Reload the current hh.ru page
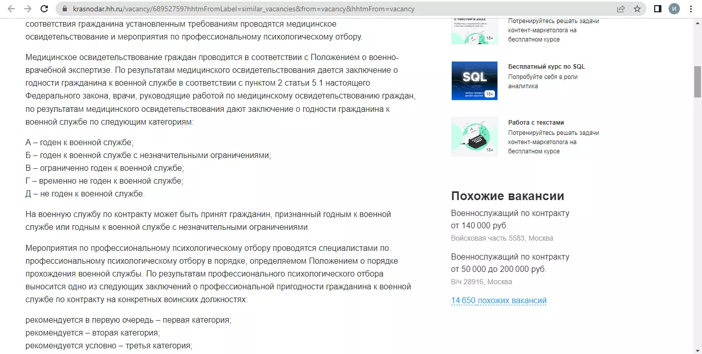This screenshot has height=354, width=702. [44, 9]
